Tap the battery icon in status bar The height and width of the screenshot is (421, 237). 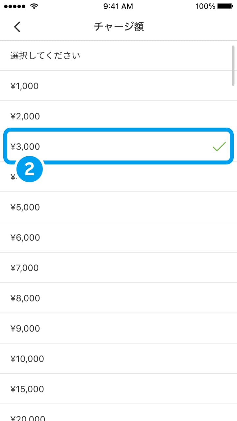pos(225,6)
